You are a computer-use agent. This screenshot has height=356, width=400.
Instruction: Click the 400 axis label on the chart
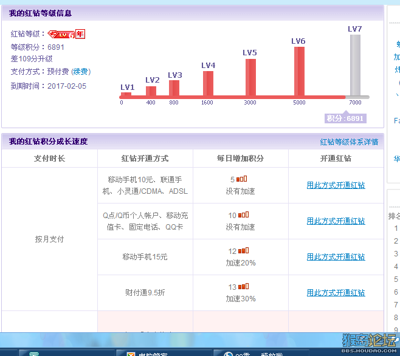[151, 102]
